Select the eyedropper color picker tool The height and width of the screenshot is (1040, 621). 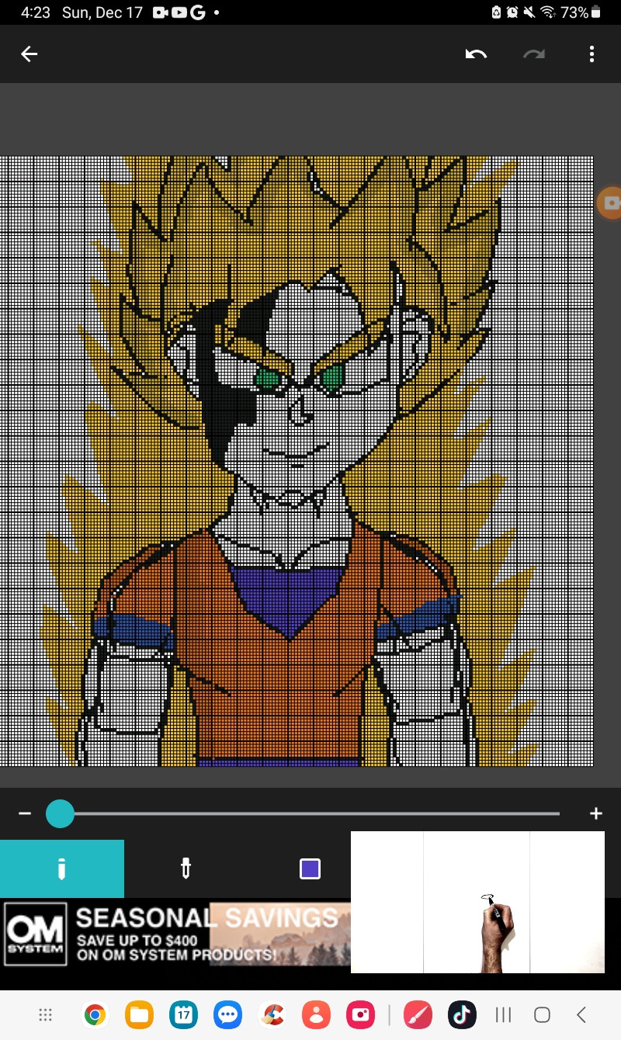click(186, 868)
